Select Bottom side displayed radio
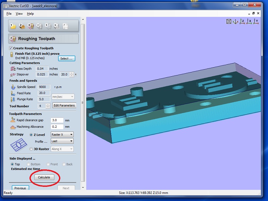 [28, 164]
